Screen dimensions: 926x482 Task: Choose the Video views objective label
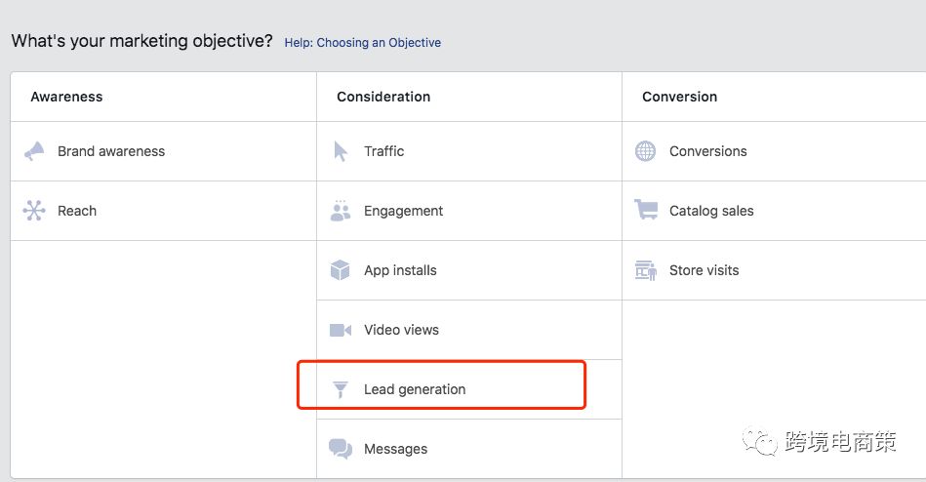(x=401, y=330)
